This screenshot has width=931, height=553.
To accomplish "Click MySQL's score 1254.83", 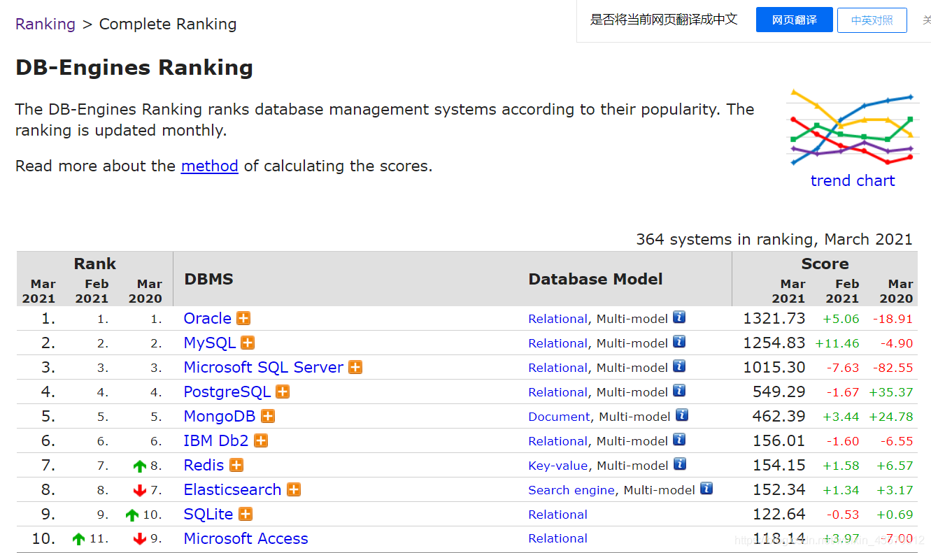I will click(x=774, y=343).
